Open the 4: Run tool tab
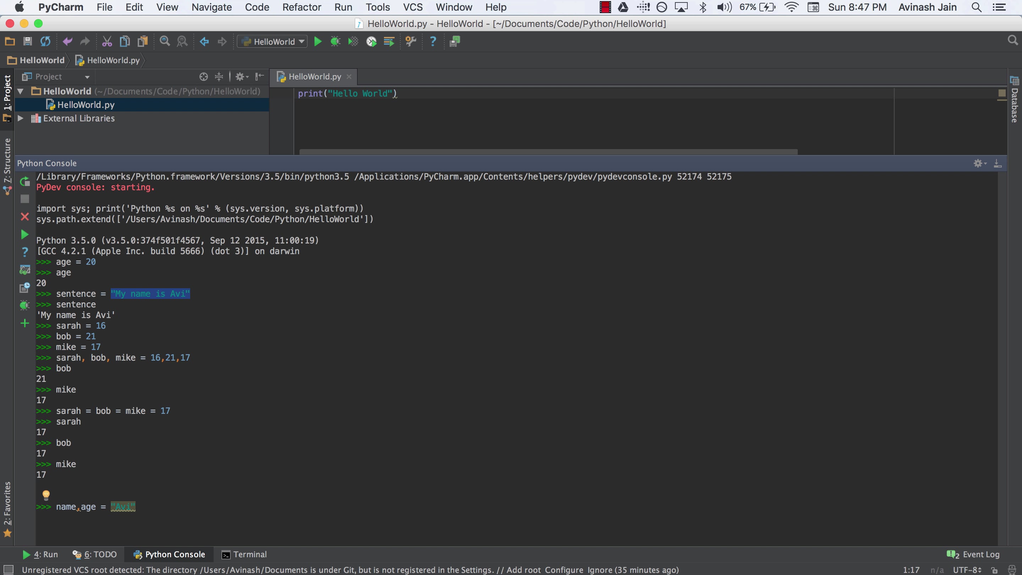 pos(40,554)
